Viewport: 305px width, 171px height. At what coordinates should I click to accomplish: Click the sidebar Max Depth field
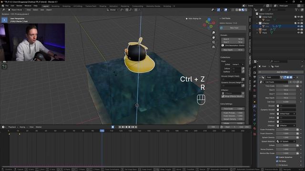point(233,50)
